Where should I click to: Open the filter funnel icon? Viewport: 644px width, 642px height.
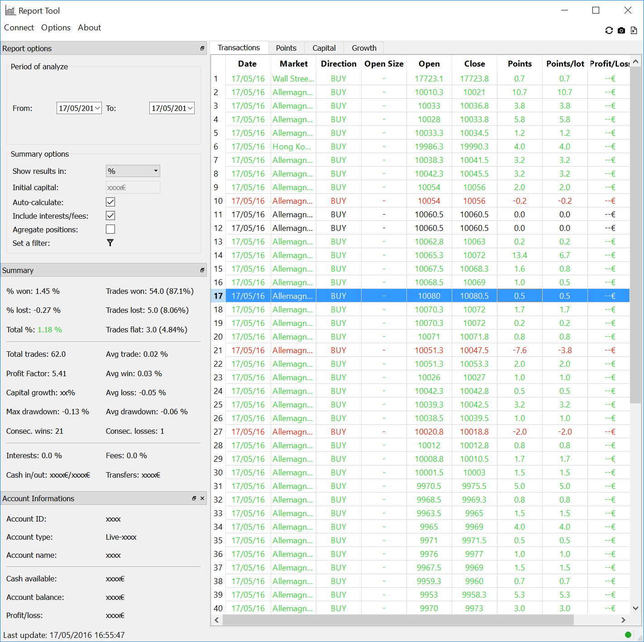click(x=110, y=243)
